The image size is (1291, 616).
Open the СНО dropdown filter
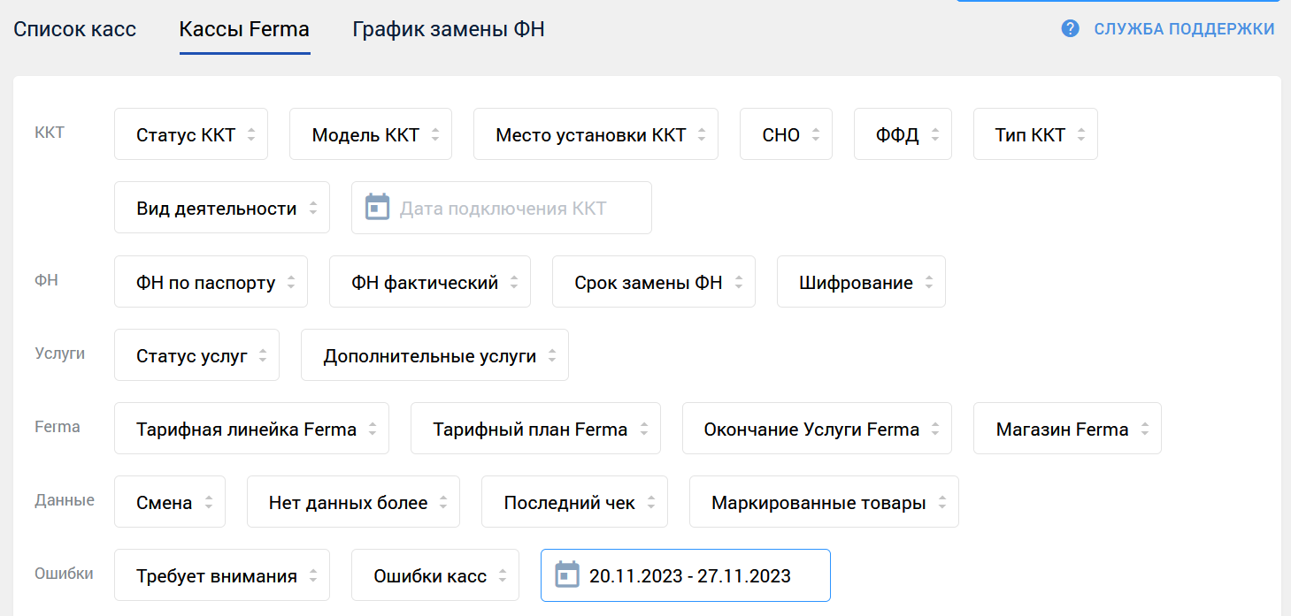click(786, 134)
